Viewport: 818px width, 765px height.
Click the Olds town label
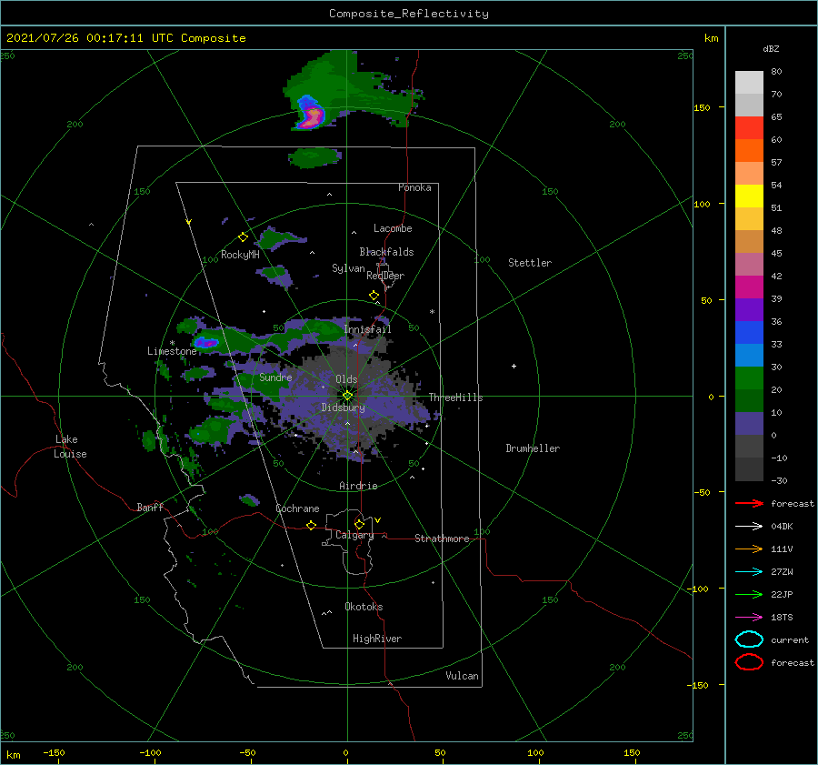click(346, 379)
